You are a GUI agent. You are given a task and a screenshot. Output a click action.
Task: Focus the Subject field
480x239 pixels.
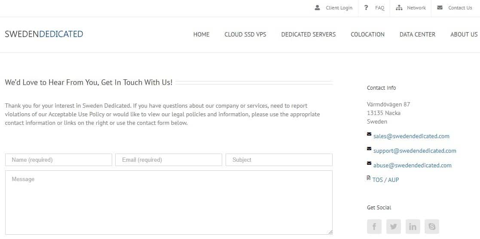click(x=279, y=160)
